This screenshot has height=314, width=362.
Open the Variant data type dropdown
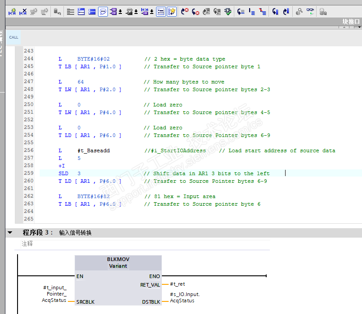(x=118, y=266)
